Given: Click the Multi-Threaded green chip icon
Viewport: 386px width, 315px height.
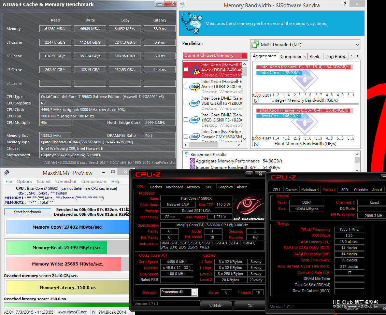Looking at the screenshot, I should [x=255, y=45].
